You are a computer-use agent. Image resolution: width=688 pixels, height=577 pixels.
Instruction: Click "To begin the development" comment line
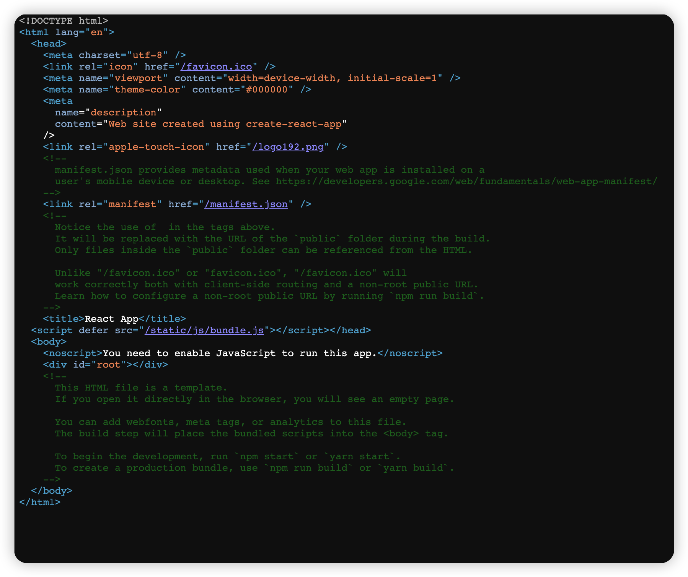(228, 456)
